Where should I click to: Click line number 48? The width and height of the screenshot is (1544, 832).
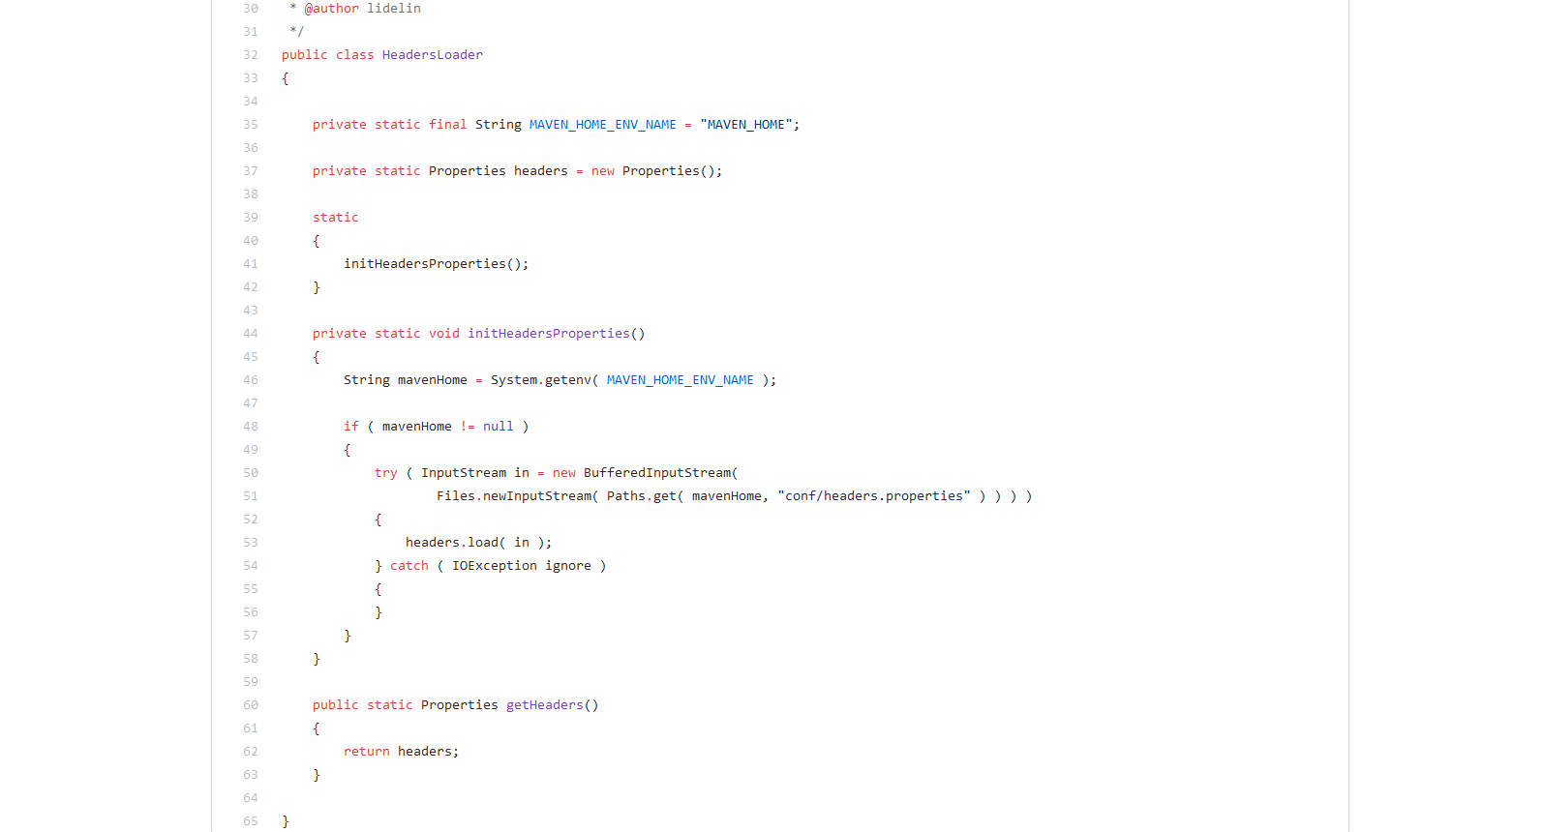pyautogui.click(x=251, y=427)
